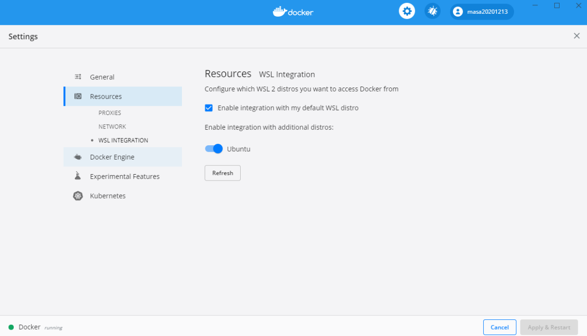Open the Experimental Features section
587x336 pixels.
click(x=123, y=176)
